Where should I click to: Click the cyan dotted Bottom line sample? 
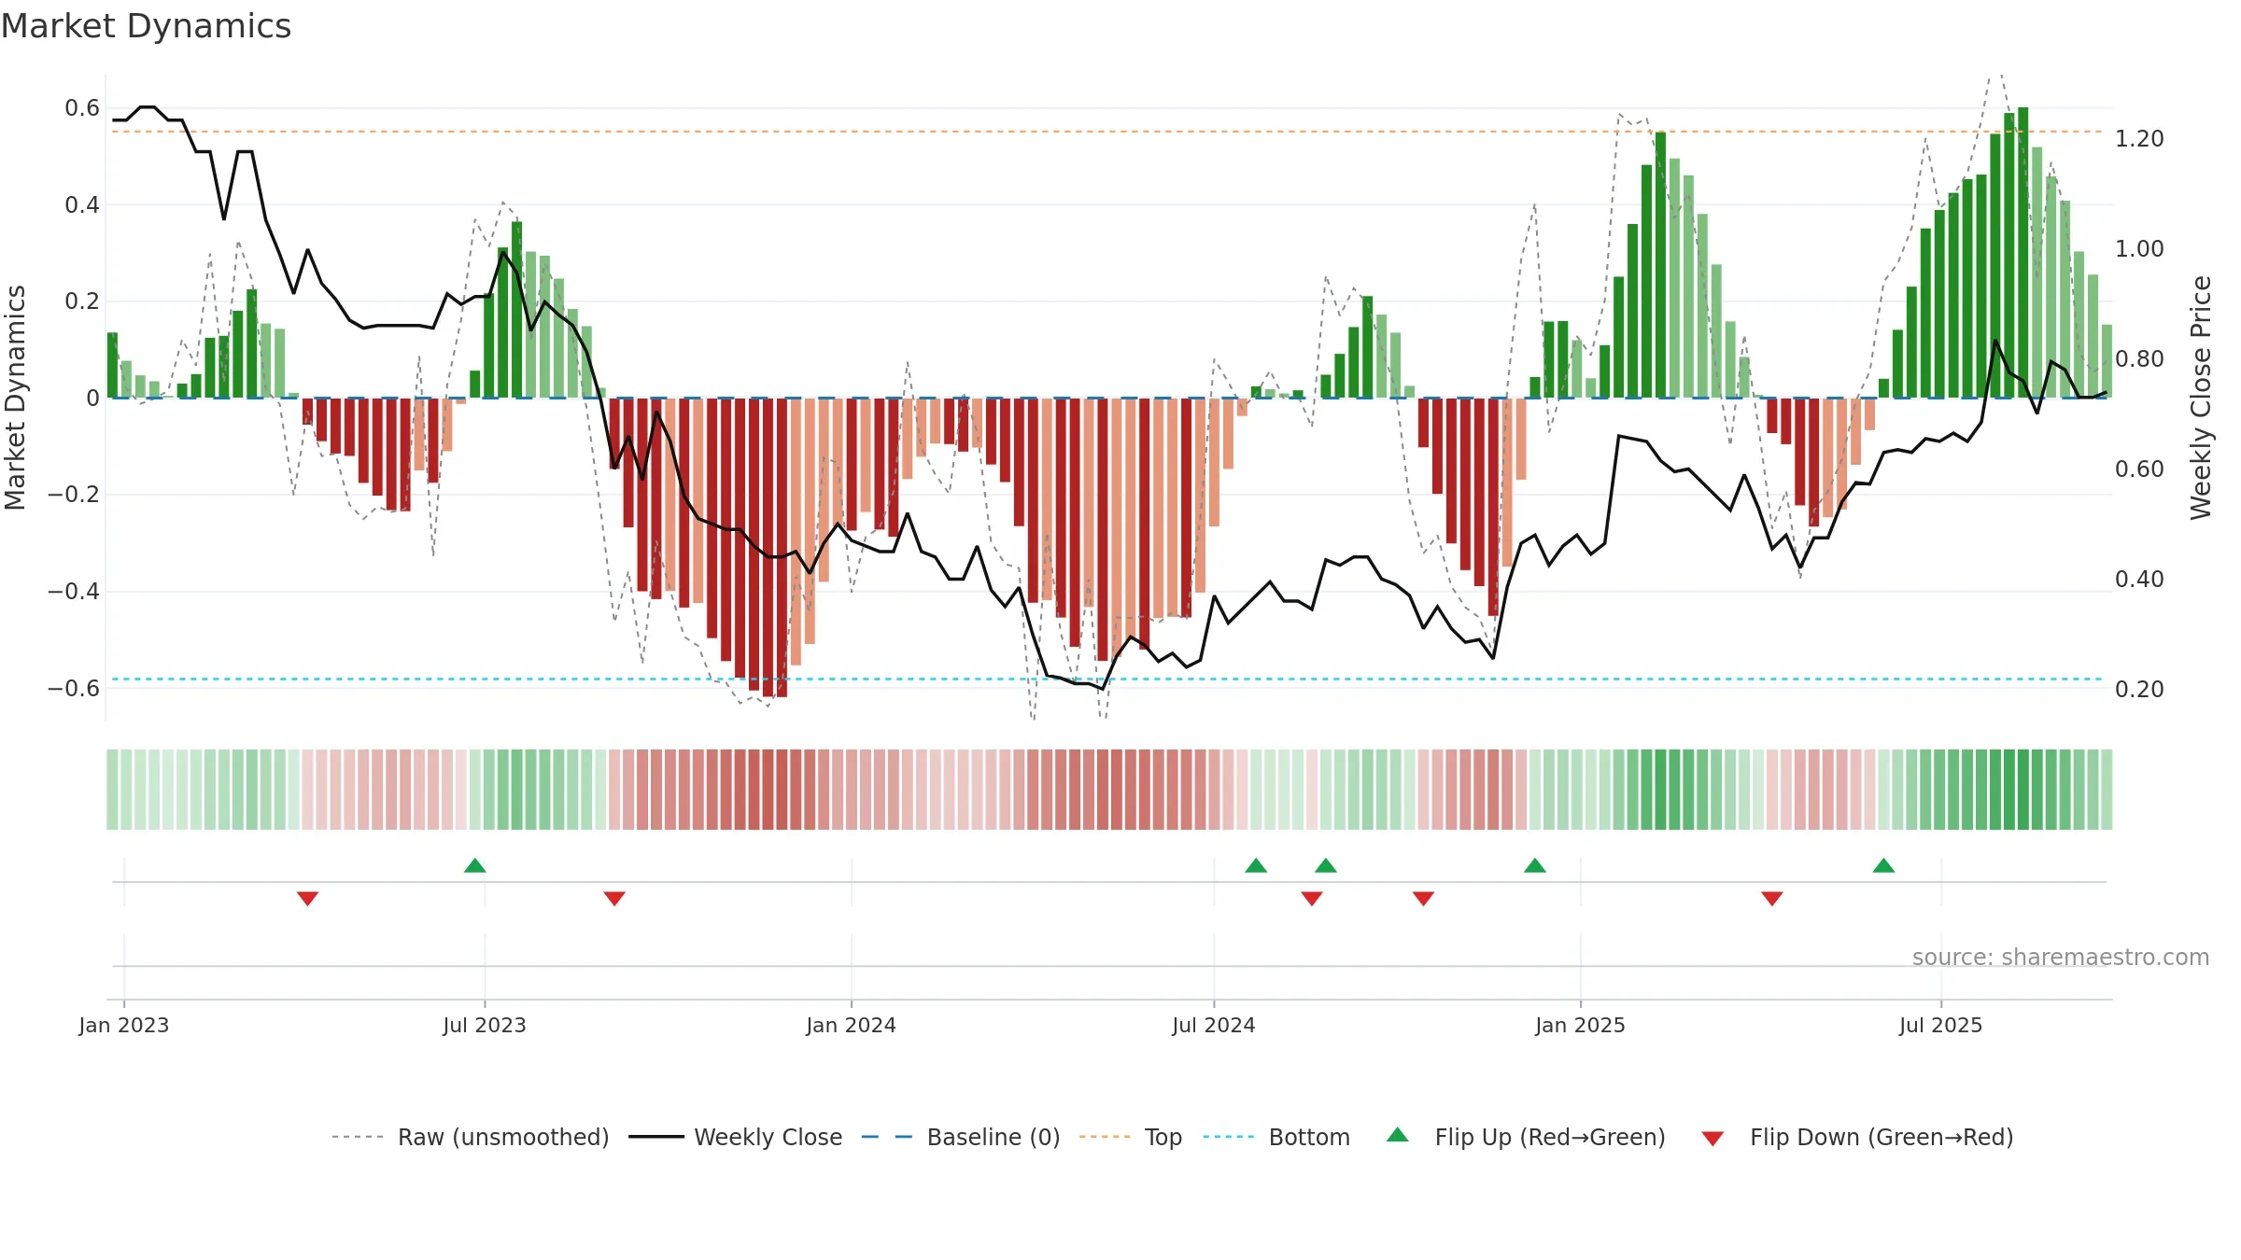click(x=1229, y=1137)
